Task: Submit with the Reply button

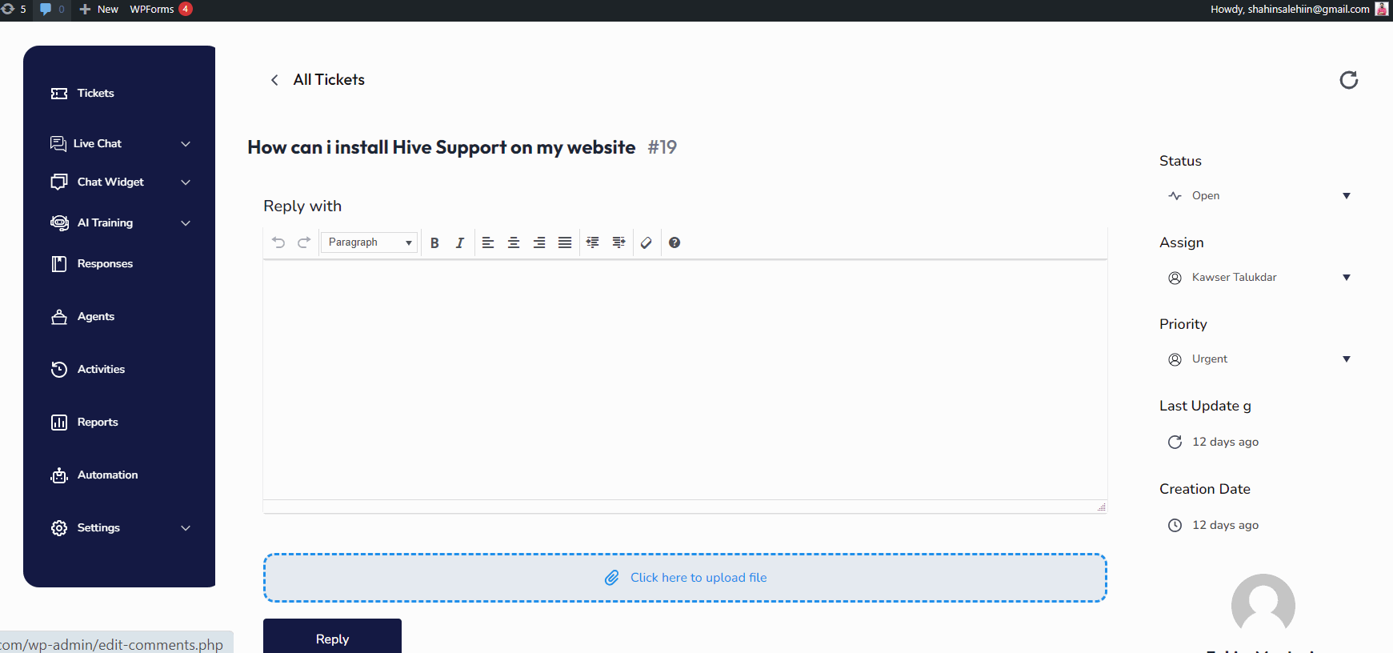Action: [332, 638]
